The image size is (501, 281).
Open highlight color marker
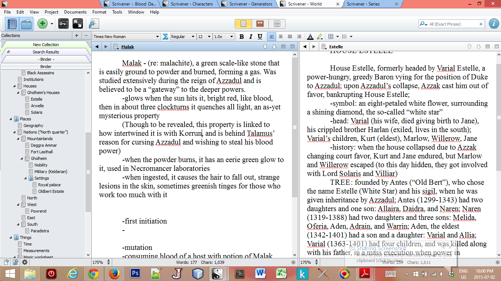319,37
